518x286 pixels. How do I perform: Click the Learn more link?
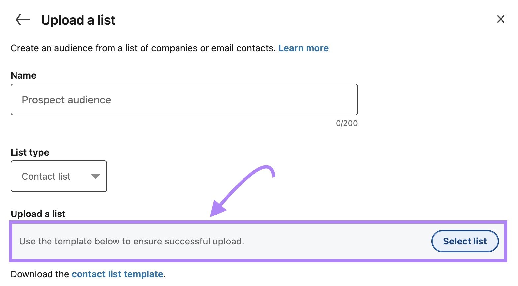303,48
